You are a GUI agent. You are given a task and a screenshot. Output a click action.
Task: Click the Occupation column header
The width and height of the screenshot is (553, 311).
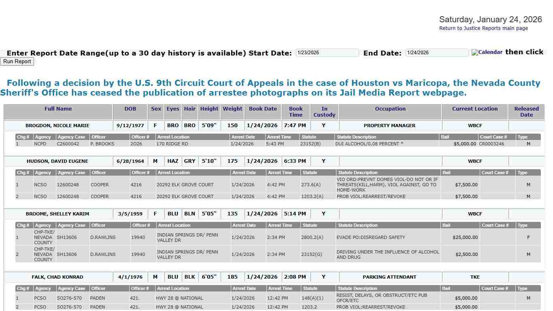click(389, 109)
